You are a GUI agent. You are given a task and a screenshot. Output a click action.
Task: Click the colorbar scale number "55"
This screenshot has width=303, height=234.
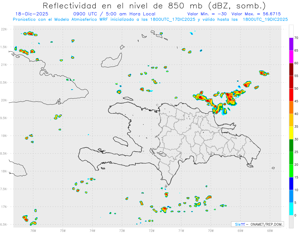pos(296,76)
